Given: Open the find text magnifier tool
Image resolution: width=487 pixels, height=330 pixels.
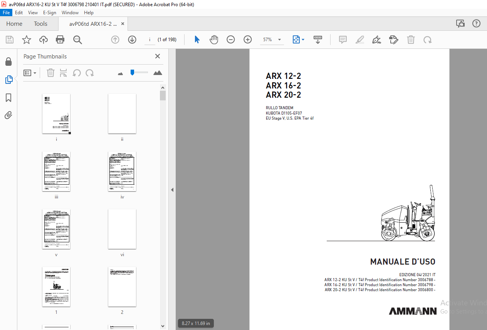Looking at the screenshot, I should (77, 40).
